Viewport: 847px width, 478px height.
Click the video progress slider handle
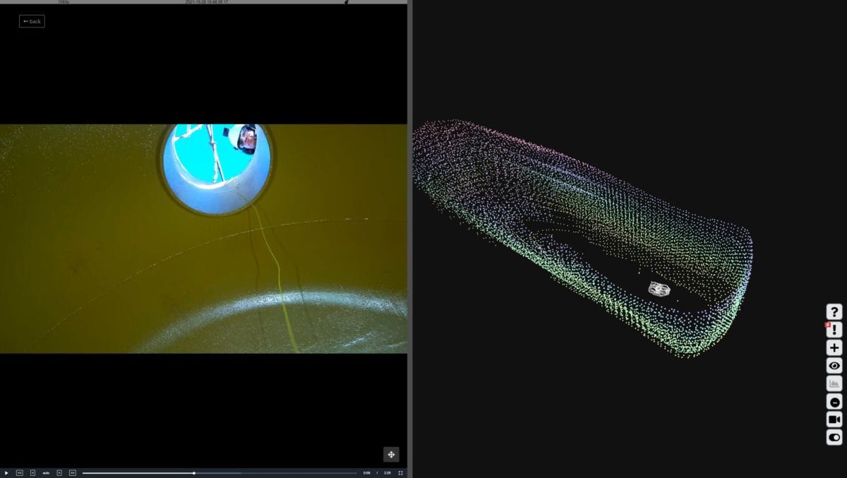194,472
